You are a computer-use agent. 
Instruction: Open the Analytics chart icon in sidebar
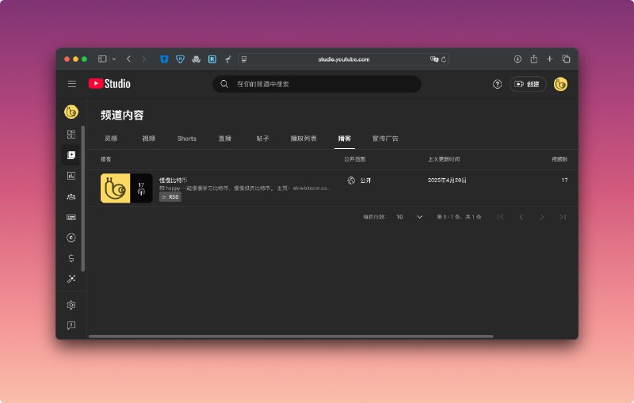point(71,176)
